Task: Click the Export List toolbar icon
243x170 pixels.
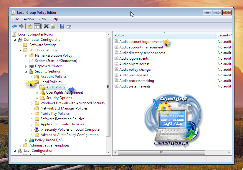Action: (x=53, y=26)
